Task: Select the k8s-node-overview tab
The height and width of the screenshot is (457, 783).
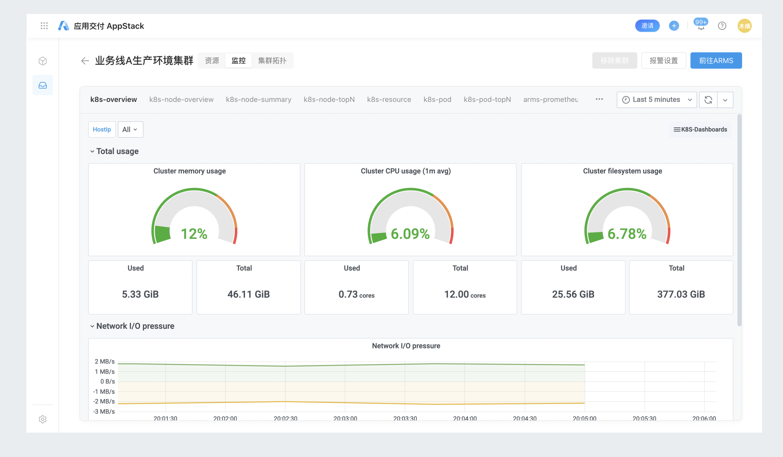Action: 181,99
